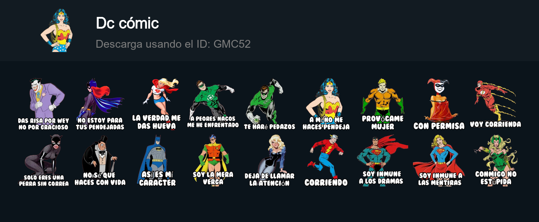This screenshot has height=222, width=539.
Task: Select the 'Te haré pedazos' Green Lantern sticker
Action: [269, 104]
